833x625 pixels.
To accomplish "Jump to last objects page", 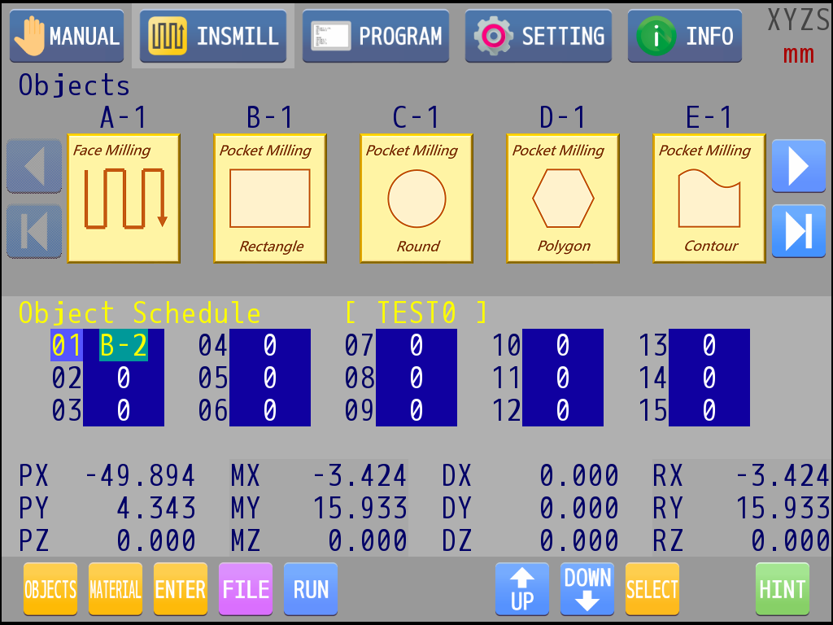I will [x=797, y=231].
